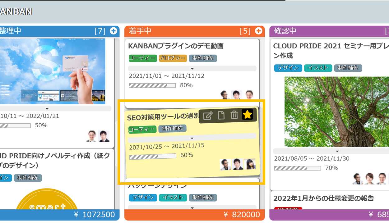Toggle the star on the SEO対策用ツールの選別 card
This screenshot has height=223, width=389.
248,115
